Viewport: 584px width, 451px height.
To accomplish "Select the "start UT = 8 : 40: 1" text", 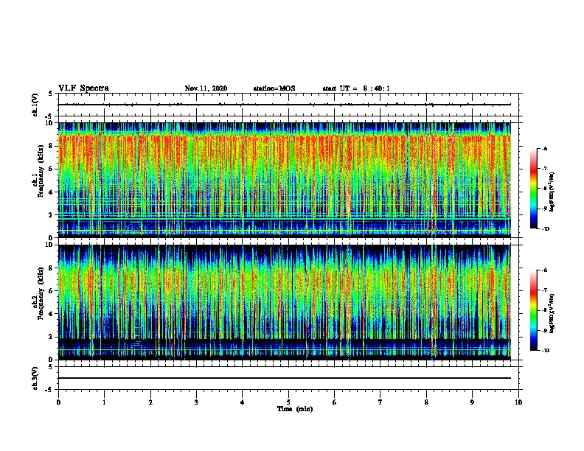I will (x=356, y=88).
